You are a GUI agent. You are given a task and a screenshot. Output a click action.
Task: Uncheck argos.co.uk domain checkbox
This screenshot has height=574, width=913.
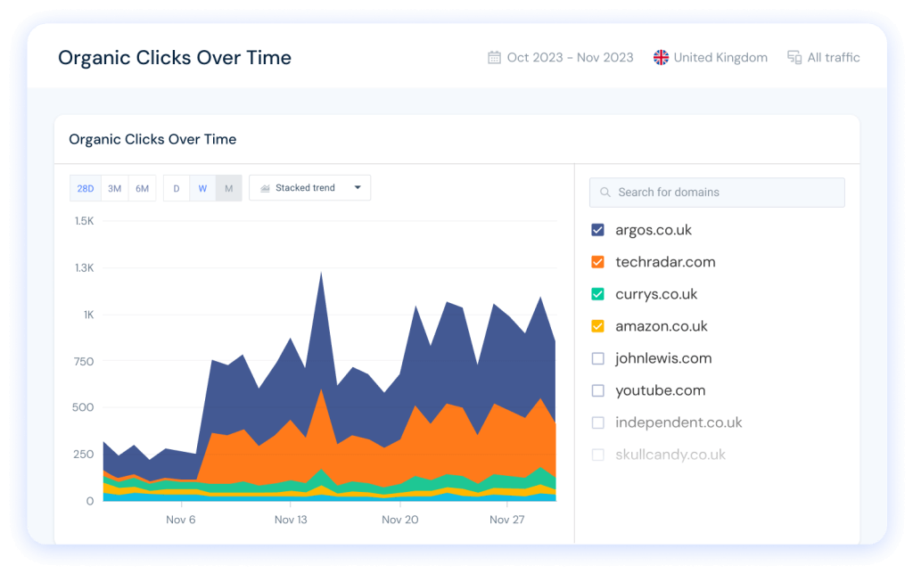click(597, 230)
